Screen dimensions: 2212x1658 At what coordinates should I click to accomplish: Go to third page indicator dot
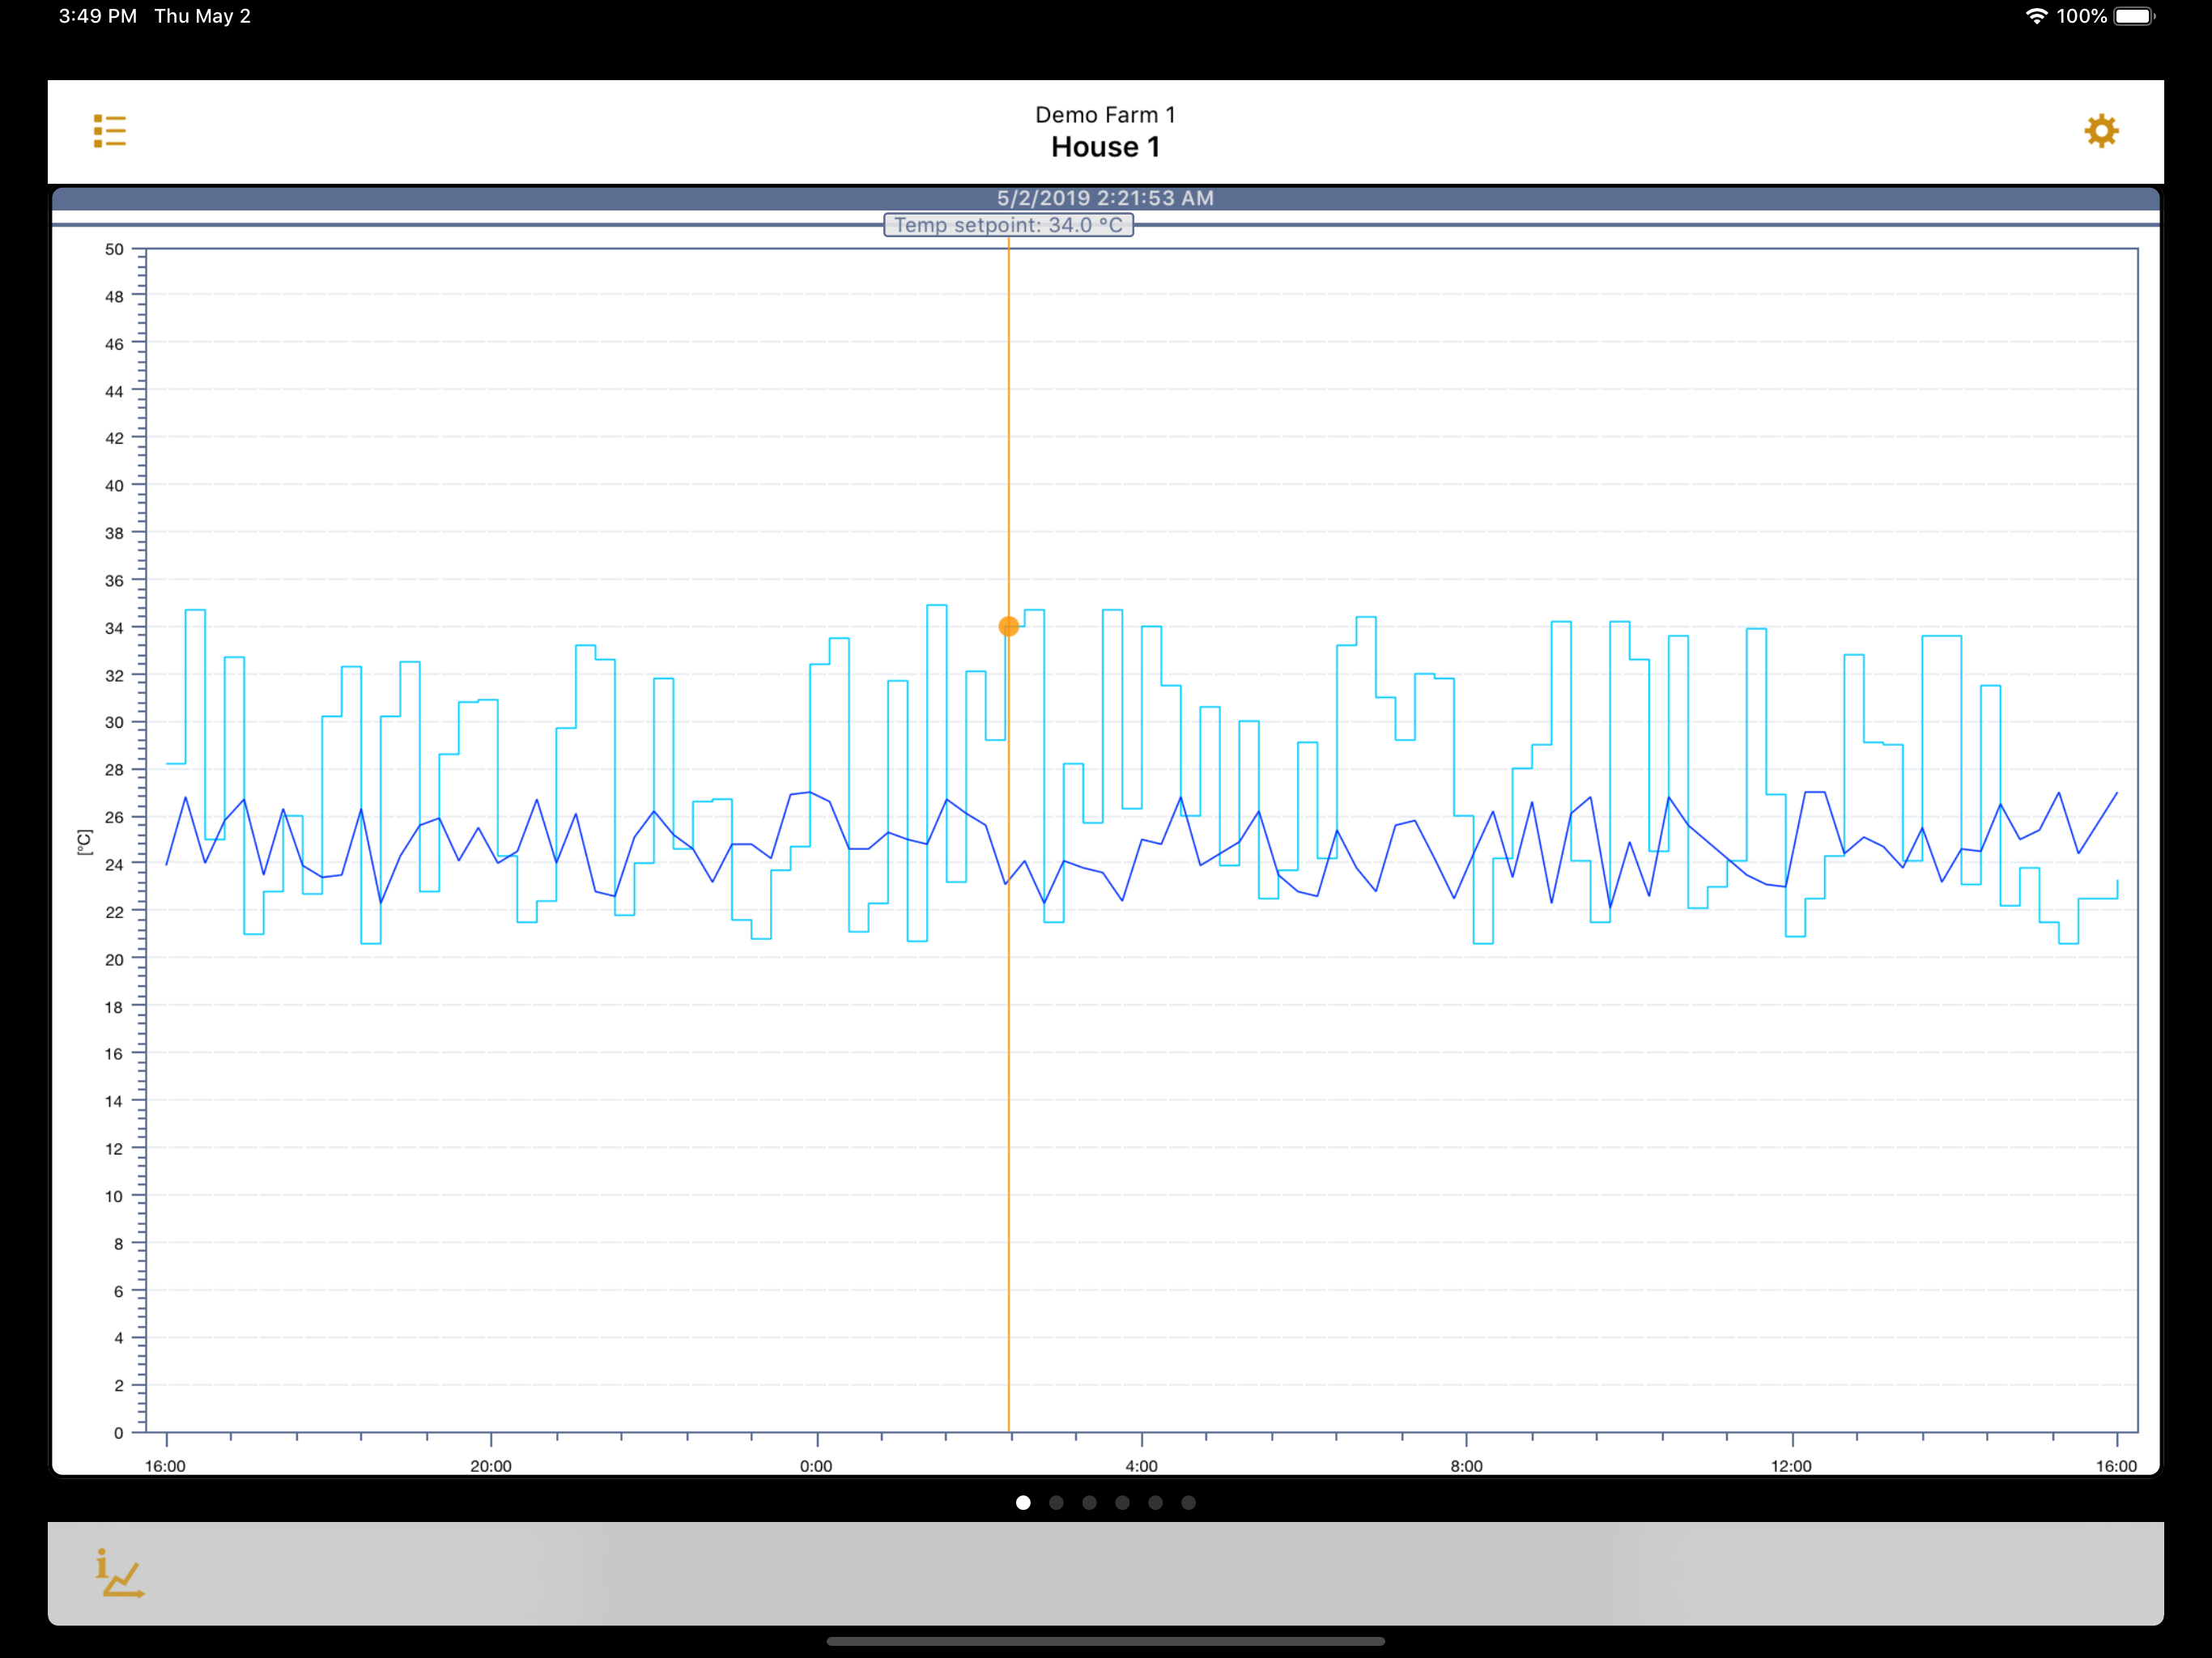(x=1089, y=1502)
